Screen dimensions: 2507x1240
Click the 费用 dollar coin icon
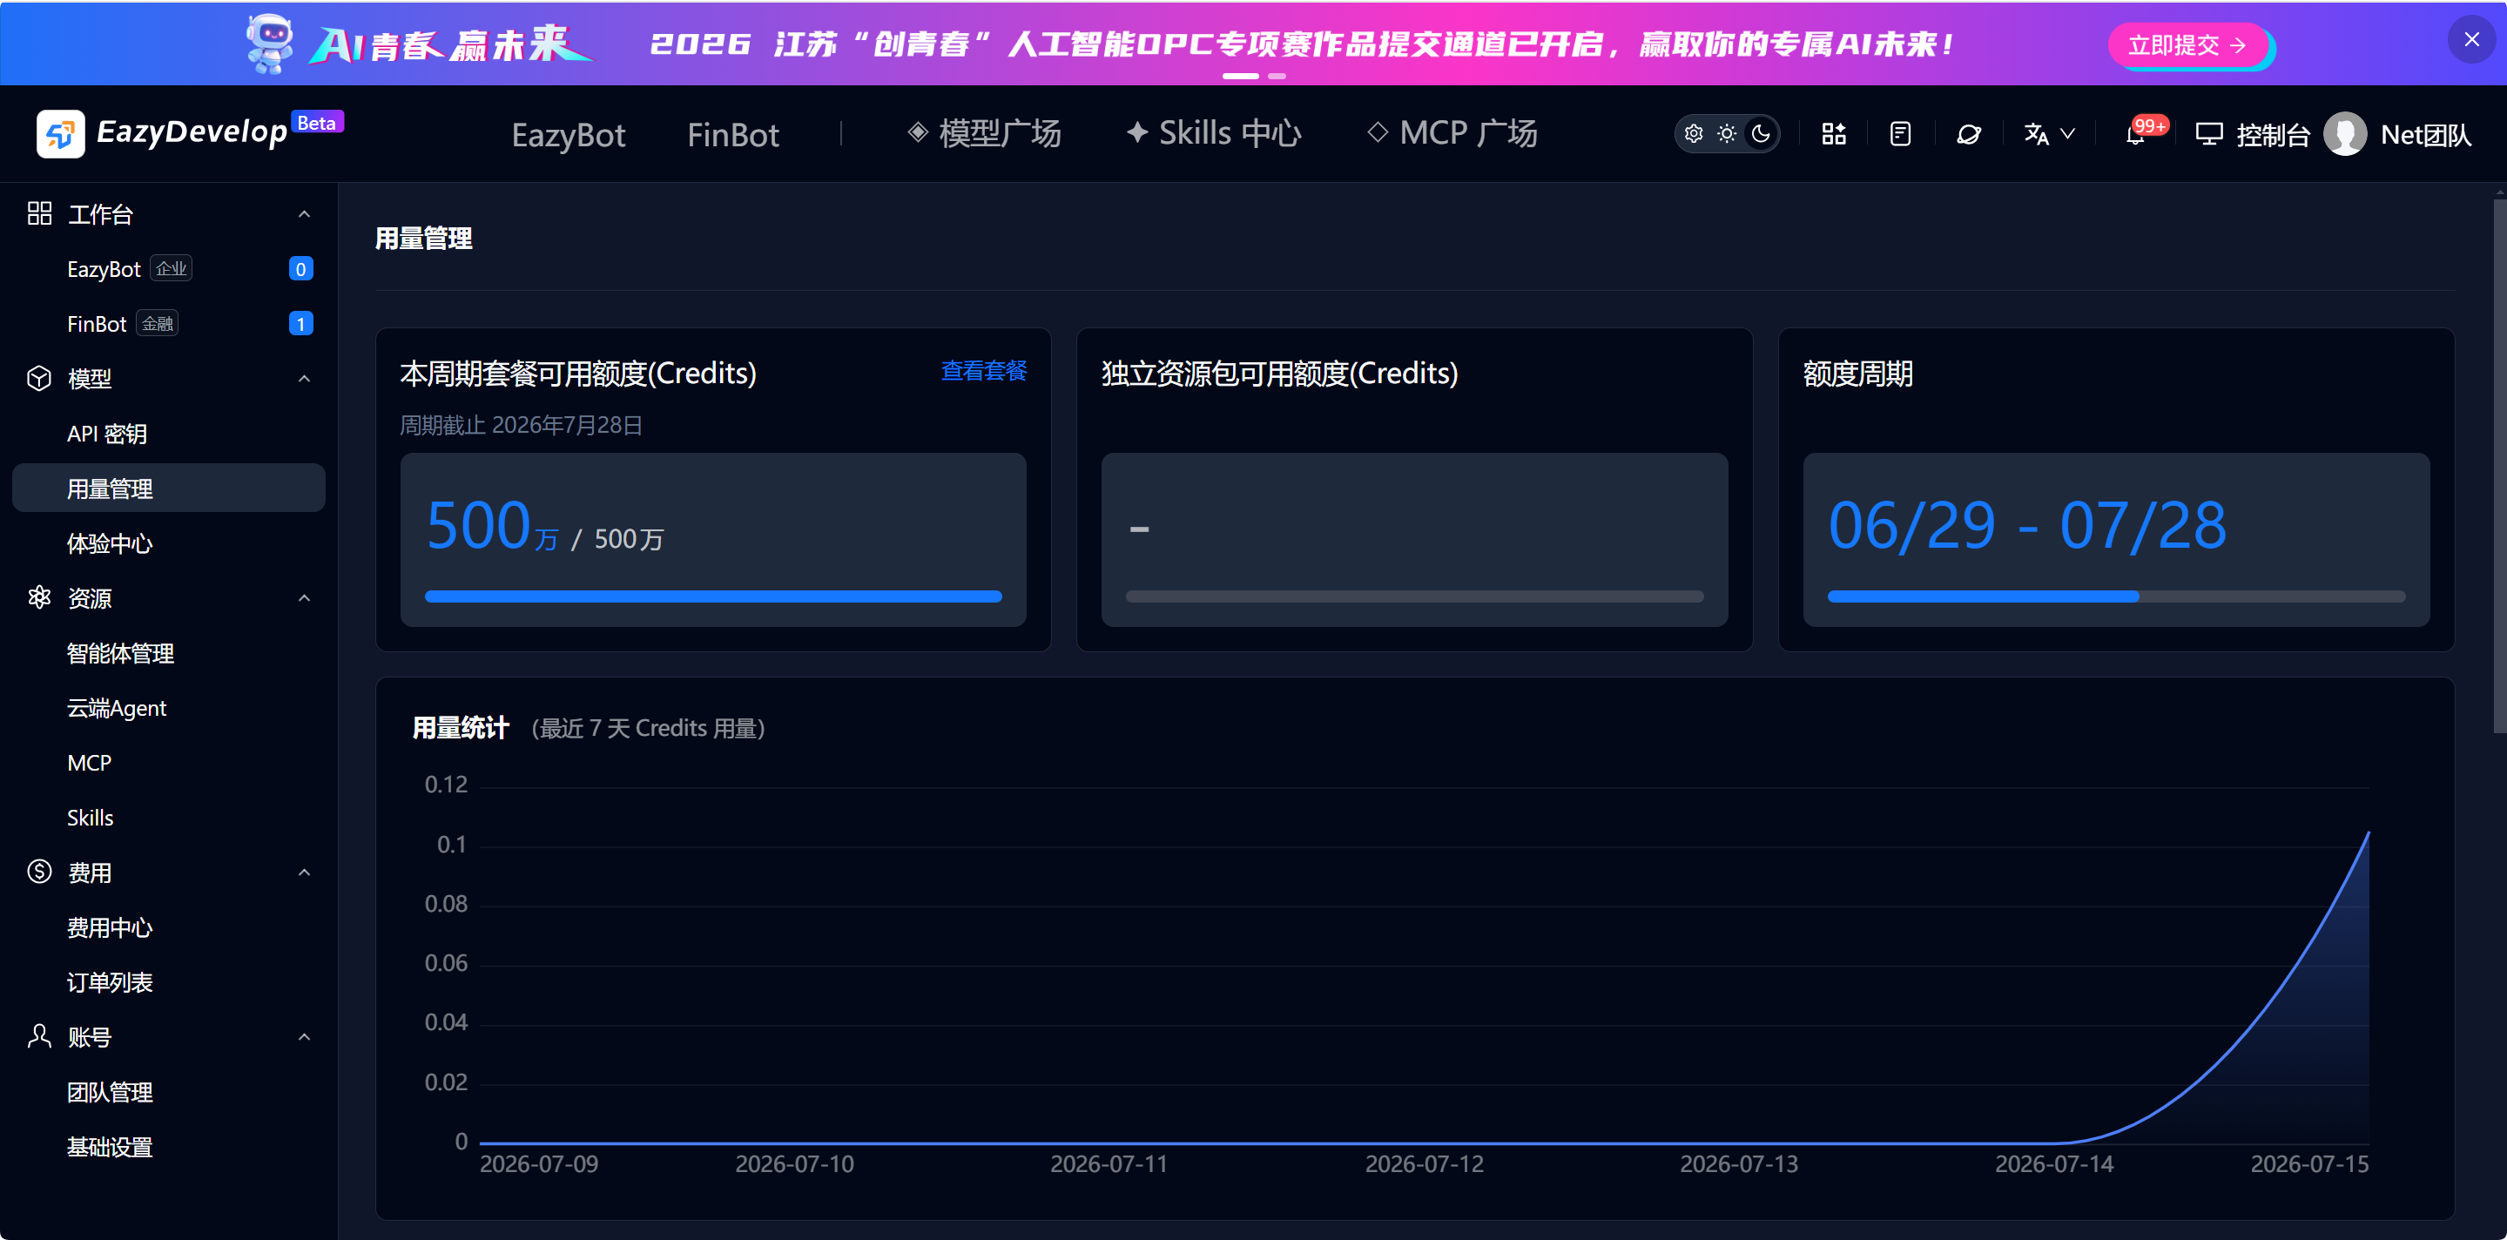[x=40, y=871]
